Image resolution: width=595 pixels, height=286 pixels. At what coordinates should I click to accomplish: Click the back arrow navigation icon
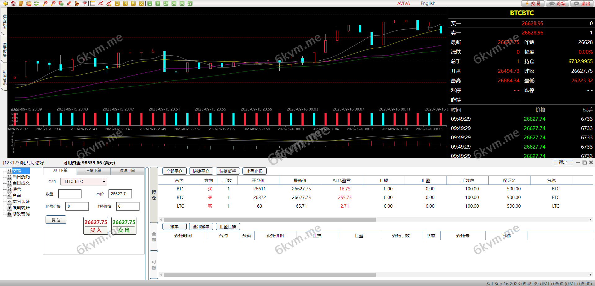[x=5, y=3]
